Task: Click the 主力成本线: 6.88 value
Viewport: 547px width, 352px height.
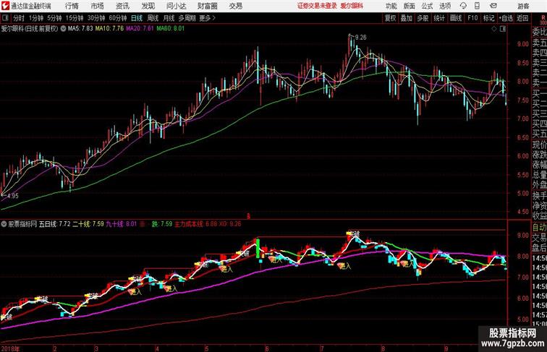Action: click(195, 224)
